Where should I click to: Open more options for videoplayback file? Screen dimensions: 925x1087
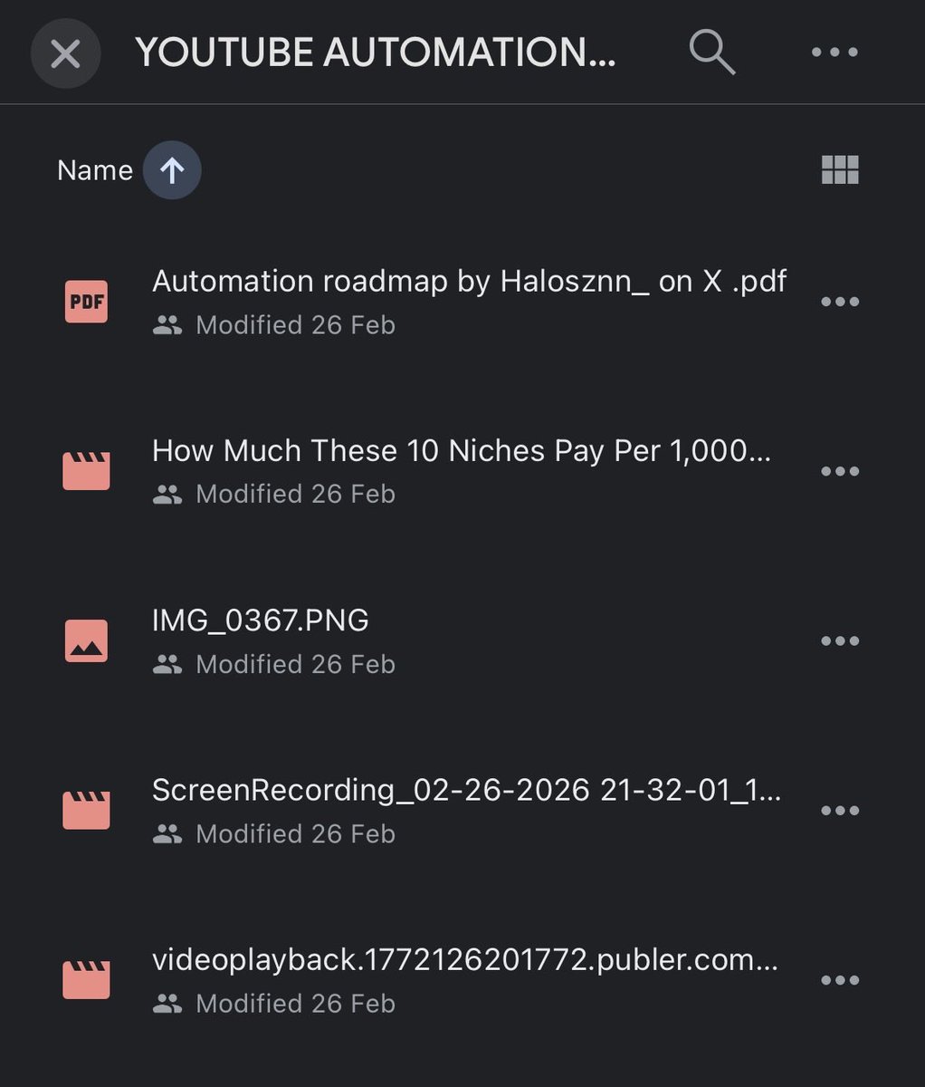click(840, 980)
